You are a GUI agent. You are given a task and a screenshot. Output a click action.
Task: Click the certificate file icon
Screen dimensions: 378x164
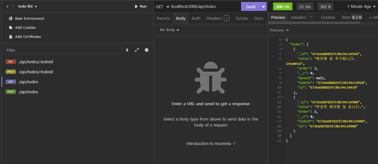(x=11, y=37)
